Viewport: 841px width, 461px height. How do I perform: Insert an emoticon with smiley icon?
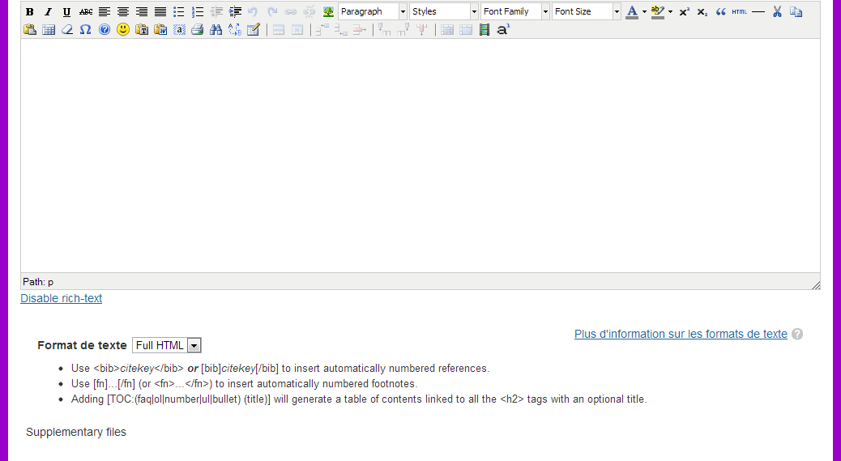[123, 30]
